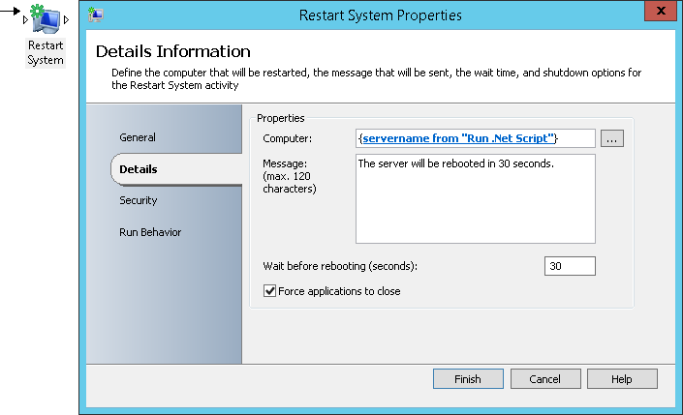Toggle Force applications to close checkbox
683x415 pixels.
(269, 291)
